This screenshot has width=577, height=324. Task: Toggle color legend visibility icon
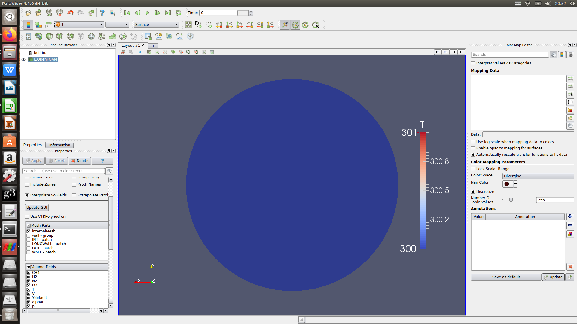[28, 25]
